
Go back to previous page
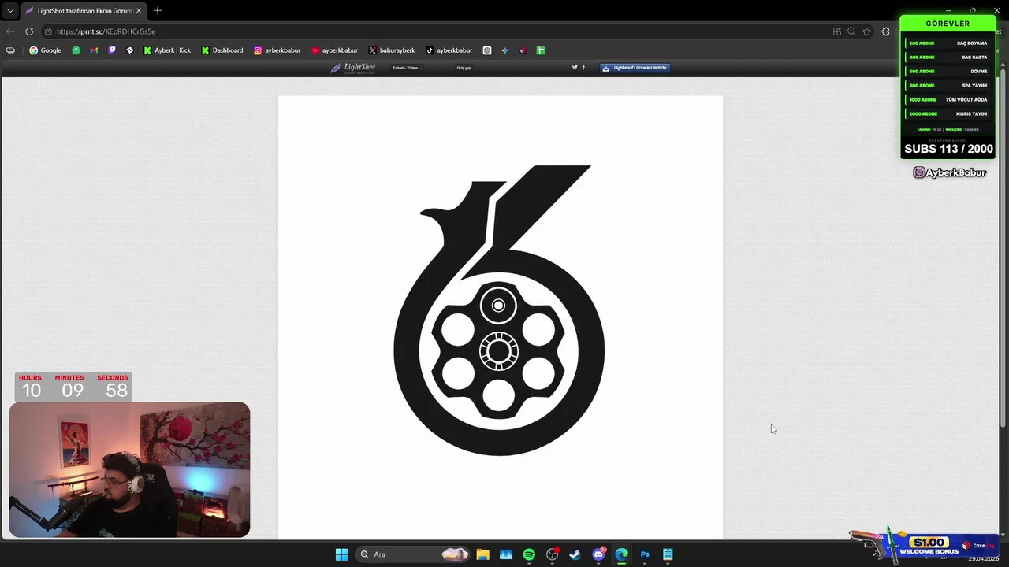point(10,31)
